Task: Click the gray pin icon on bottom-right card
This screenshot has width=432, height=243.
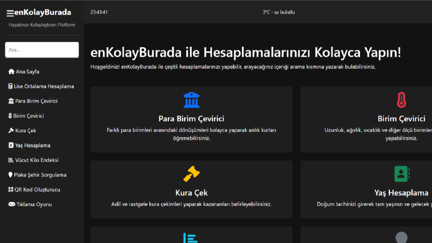Action: [x=401, y=237]
